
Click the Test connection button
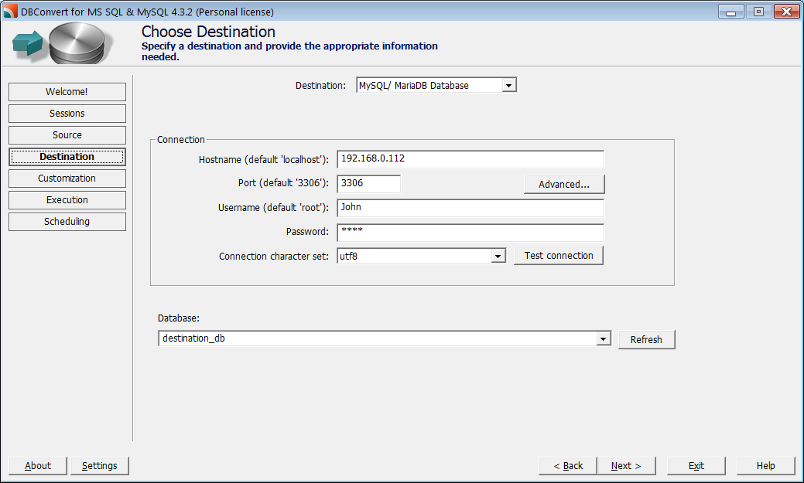[559, 256]
